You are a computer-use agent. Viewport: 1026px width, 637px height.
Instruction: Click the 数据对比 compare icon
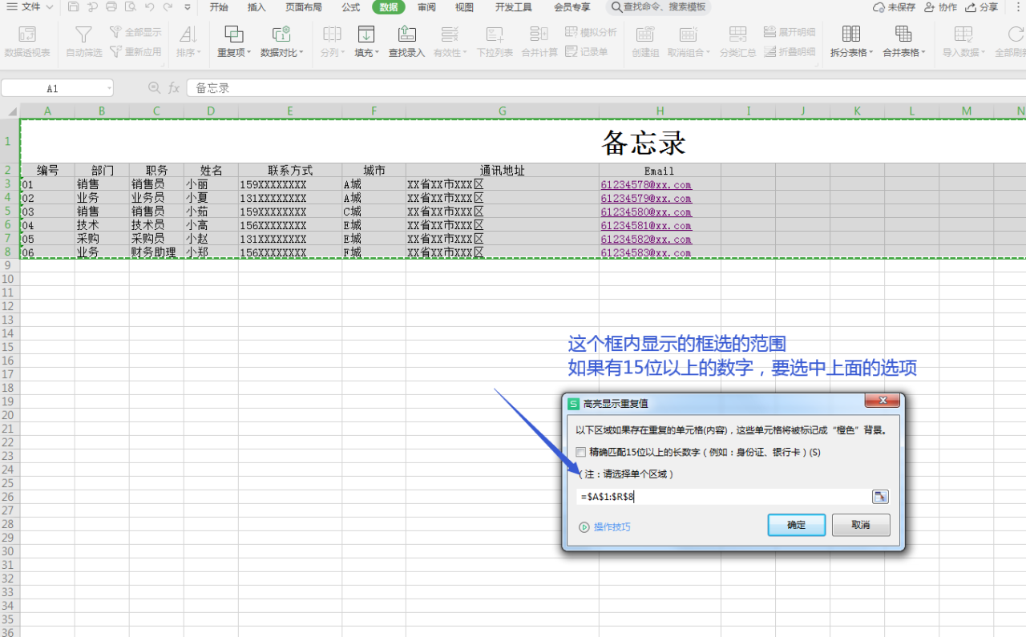pos(281,34)
